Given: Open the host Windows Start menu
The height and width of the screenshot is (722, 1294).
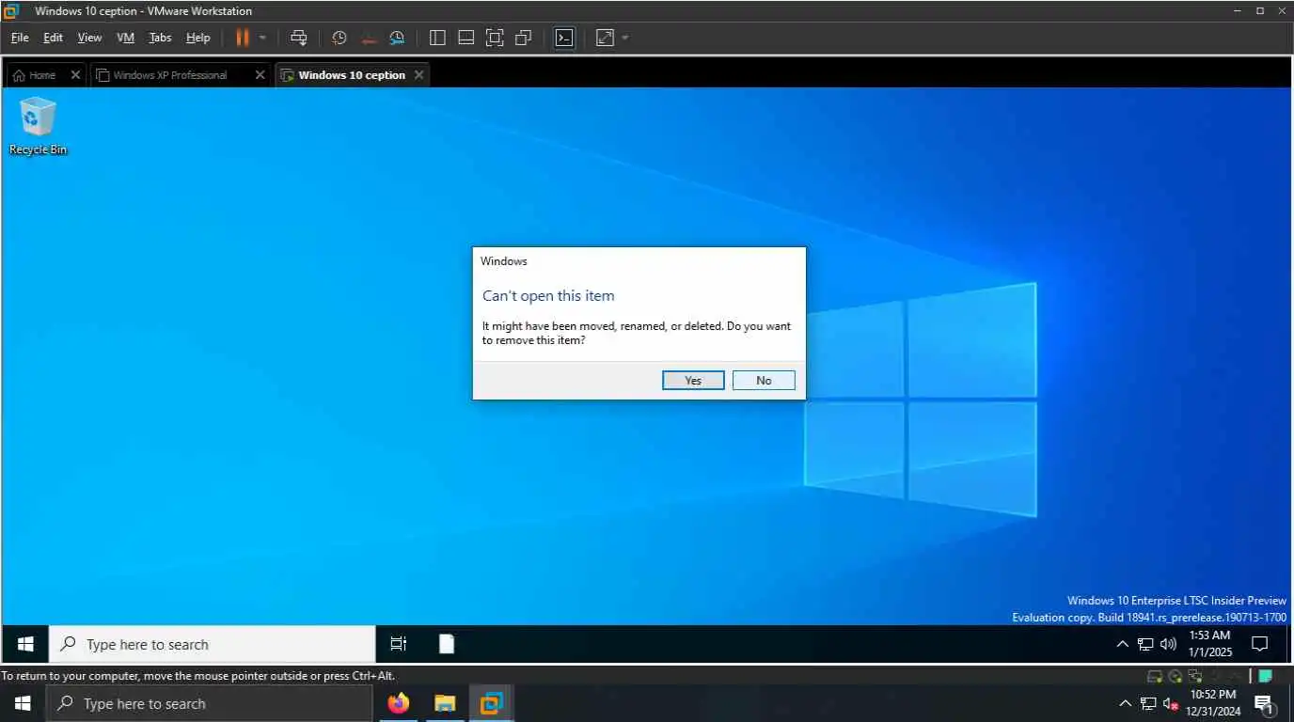Looking at the screenshot, I should (x=23, y=703).
